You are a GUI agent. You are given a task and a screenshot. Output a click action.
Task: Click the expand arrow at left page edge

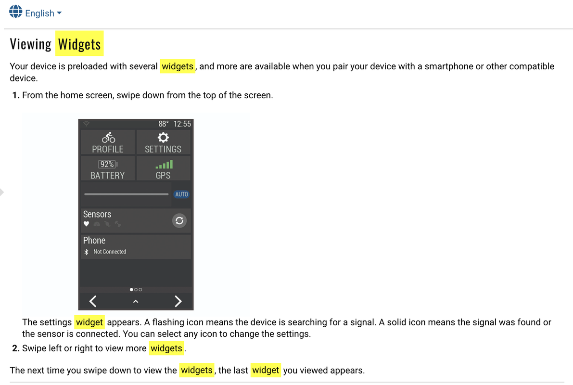(2, 192)
